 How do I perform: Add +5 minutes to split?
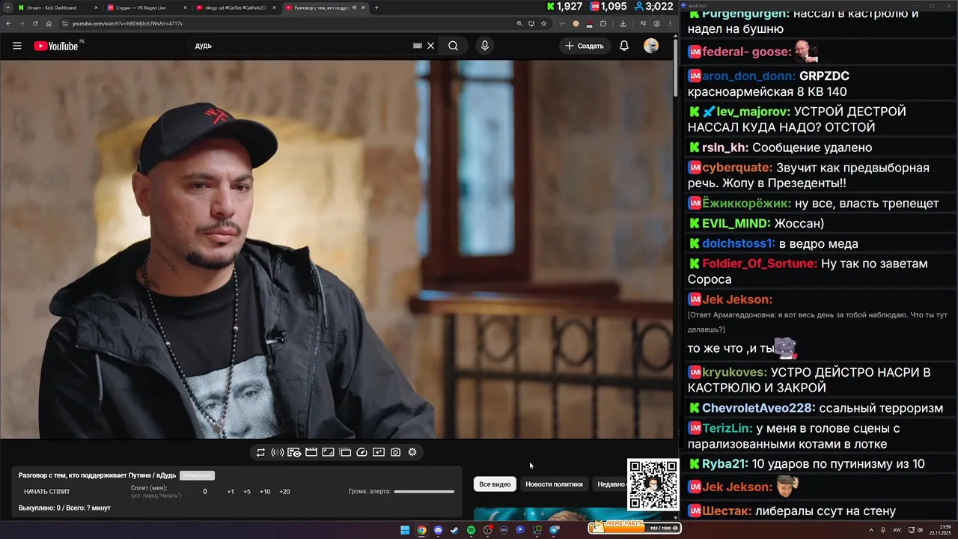click(247, 492)
